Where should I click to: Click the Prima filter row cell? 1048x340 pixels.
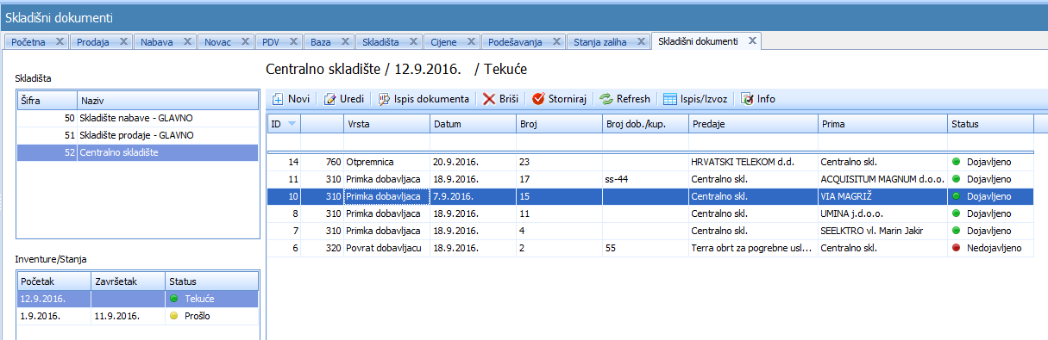click(x=883, y=142)
